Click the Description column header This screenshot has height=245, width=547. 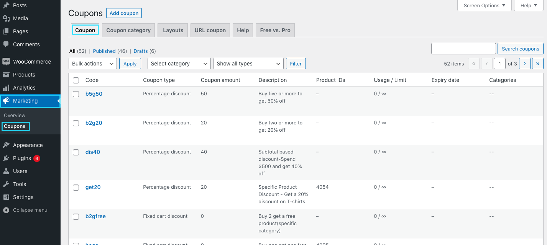pos(273,80)
